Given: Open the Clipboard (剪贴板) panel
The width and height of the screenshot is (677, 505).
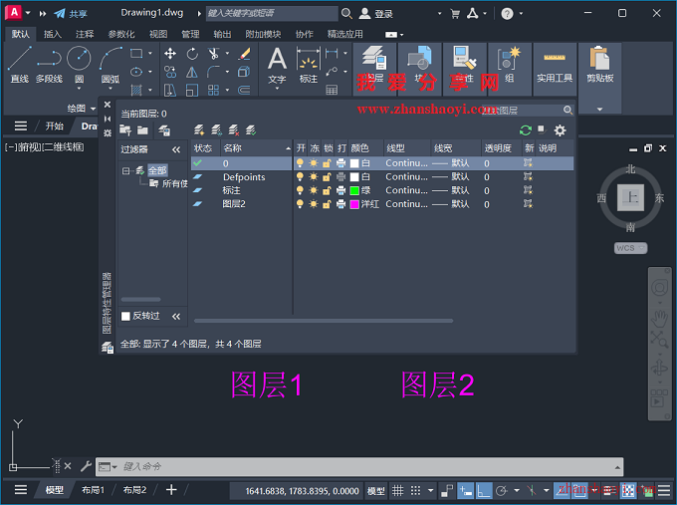Looking at the screenshot, I should click(599, 66).
